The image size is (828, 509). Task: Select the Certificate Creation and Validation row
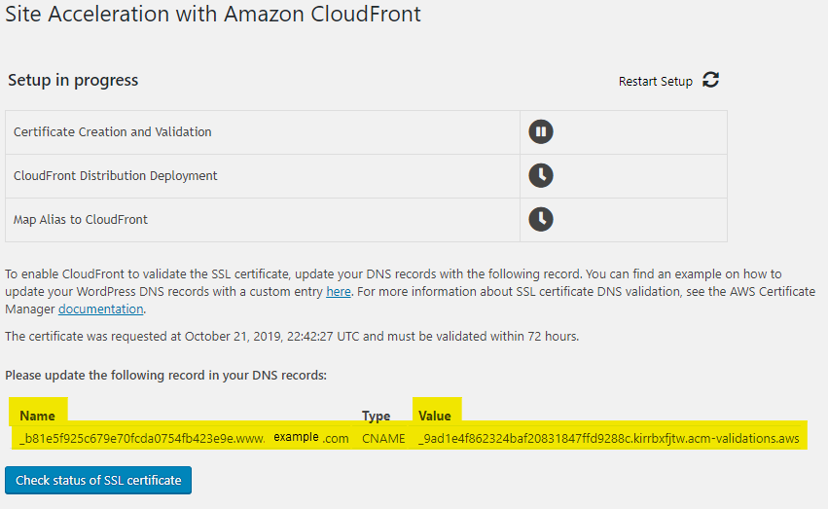[113, 131]
